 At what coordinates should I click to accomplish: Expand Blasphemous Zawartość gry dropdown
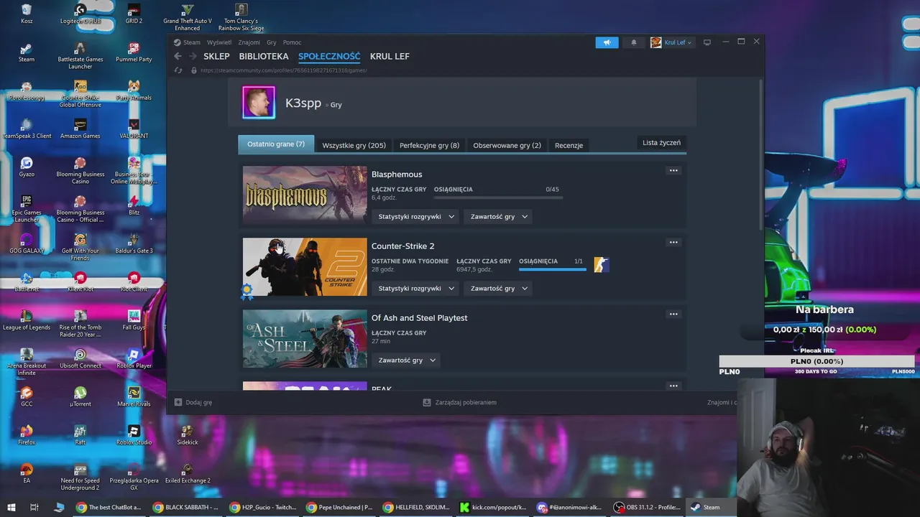(499, 216)
